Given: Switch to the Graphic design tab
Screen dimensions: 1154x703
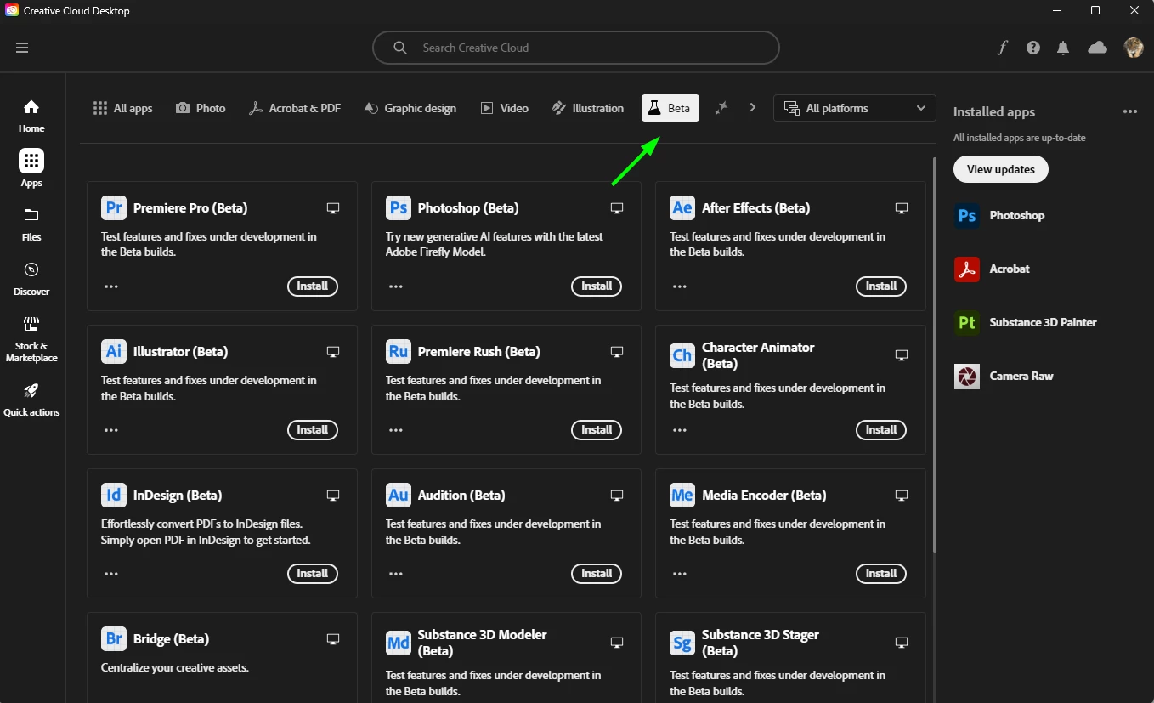Looking at the screenshot, I should (x=410, y=108).
